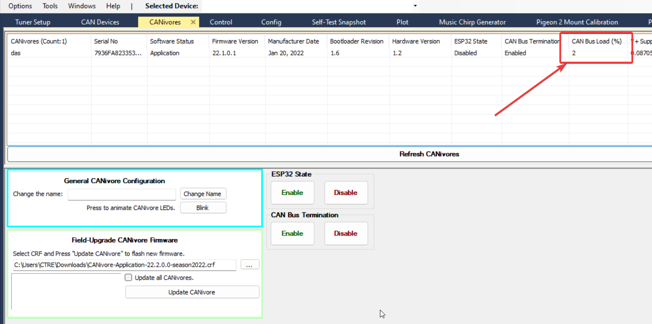Open the Pigeon 2 Mount Calibration tab
The width and height of the screenshot is (652, 324).
click(x=577, y=22)
